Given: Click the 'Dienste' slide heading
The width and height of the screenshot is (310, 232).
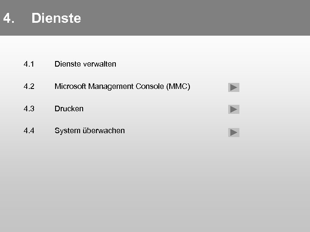Looking at the screenshot, I should [56, 18].
